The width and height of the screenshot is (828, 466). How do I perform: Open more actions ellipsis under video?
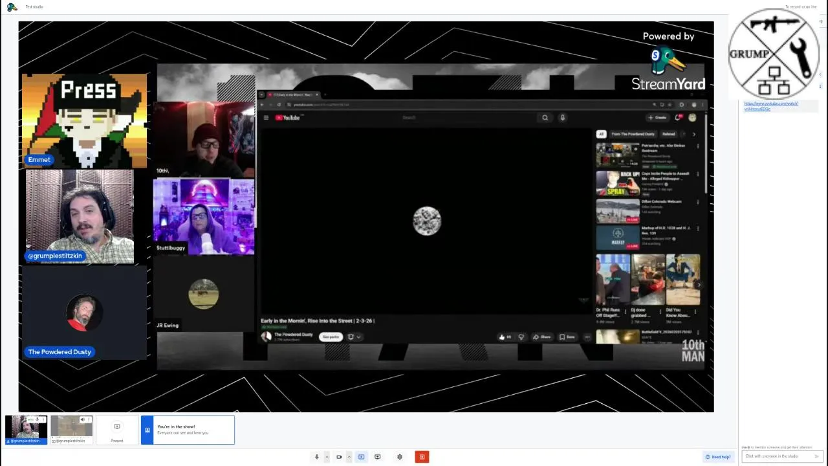pyautogui.click(x=587, y=337)
